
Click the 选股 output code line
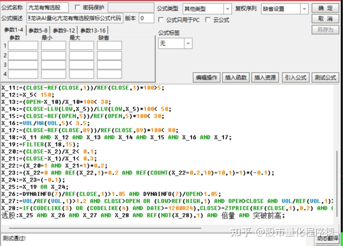pos(143,215)
